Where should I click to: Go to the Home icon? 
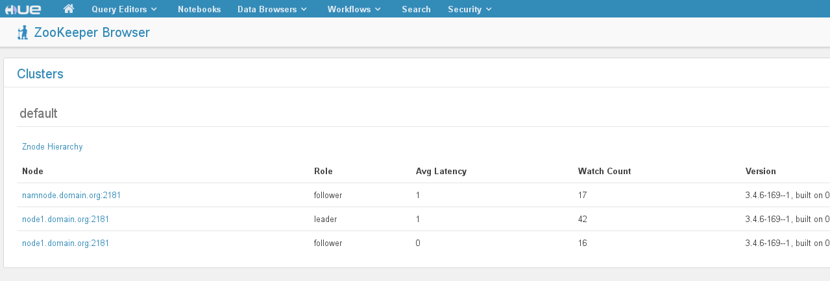pyautogui.click(x=69, y=9)
